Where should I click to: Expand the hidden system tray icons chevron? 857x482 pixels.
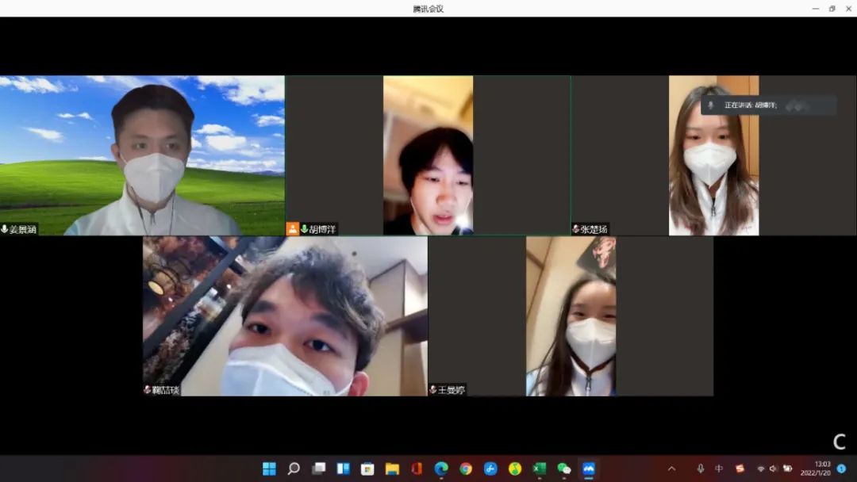tap(671, 469)
